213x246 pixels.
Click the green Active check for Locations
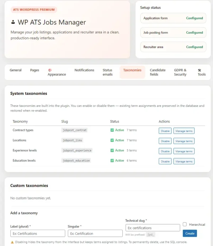pyautogui.click(x=112, y=140)
